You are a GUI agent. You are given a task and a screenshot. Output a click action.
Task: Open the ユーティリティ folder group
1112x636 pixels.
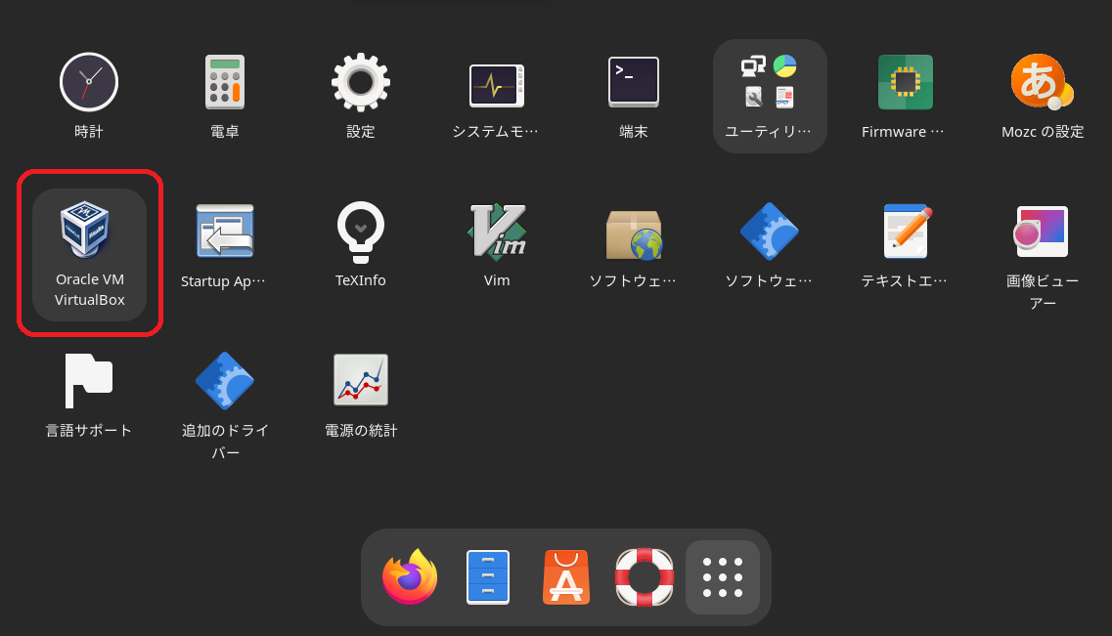[x=770, y=97]
